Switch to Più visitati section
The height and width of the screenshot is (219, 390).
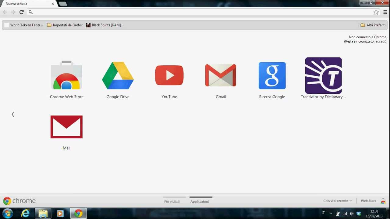click(172, 202)
